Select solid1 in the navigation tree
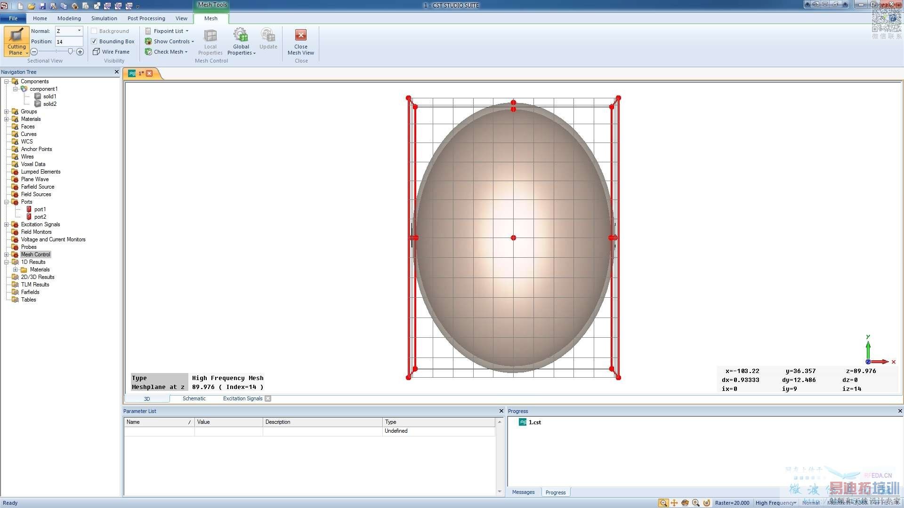This screenshot has height=508, width=904. [x=49, y=96]
